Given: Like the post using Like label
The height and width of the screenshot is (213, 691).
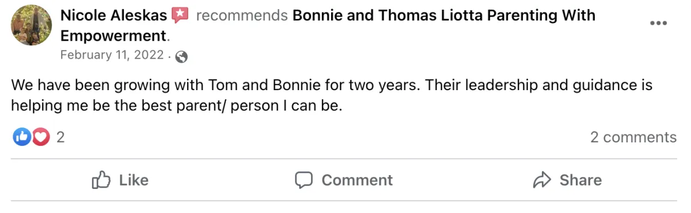Looking at the screenshot, I should coord(134,180).
